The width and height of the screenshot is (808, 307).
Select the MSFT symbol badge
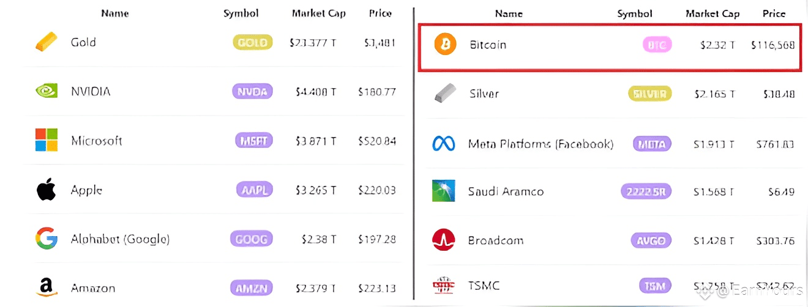pyautogui.click(x=253, y=141)
